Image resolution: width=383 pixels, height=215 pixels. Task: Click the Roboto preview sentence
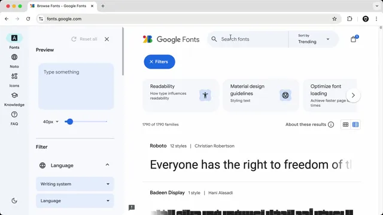click(251, 165)
